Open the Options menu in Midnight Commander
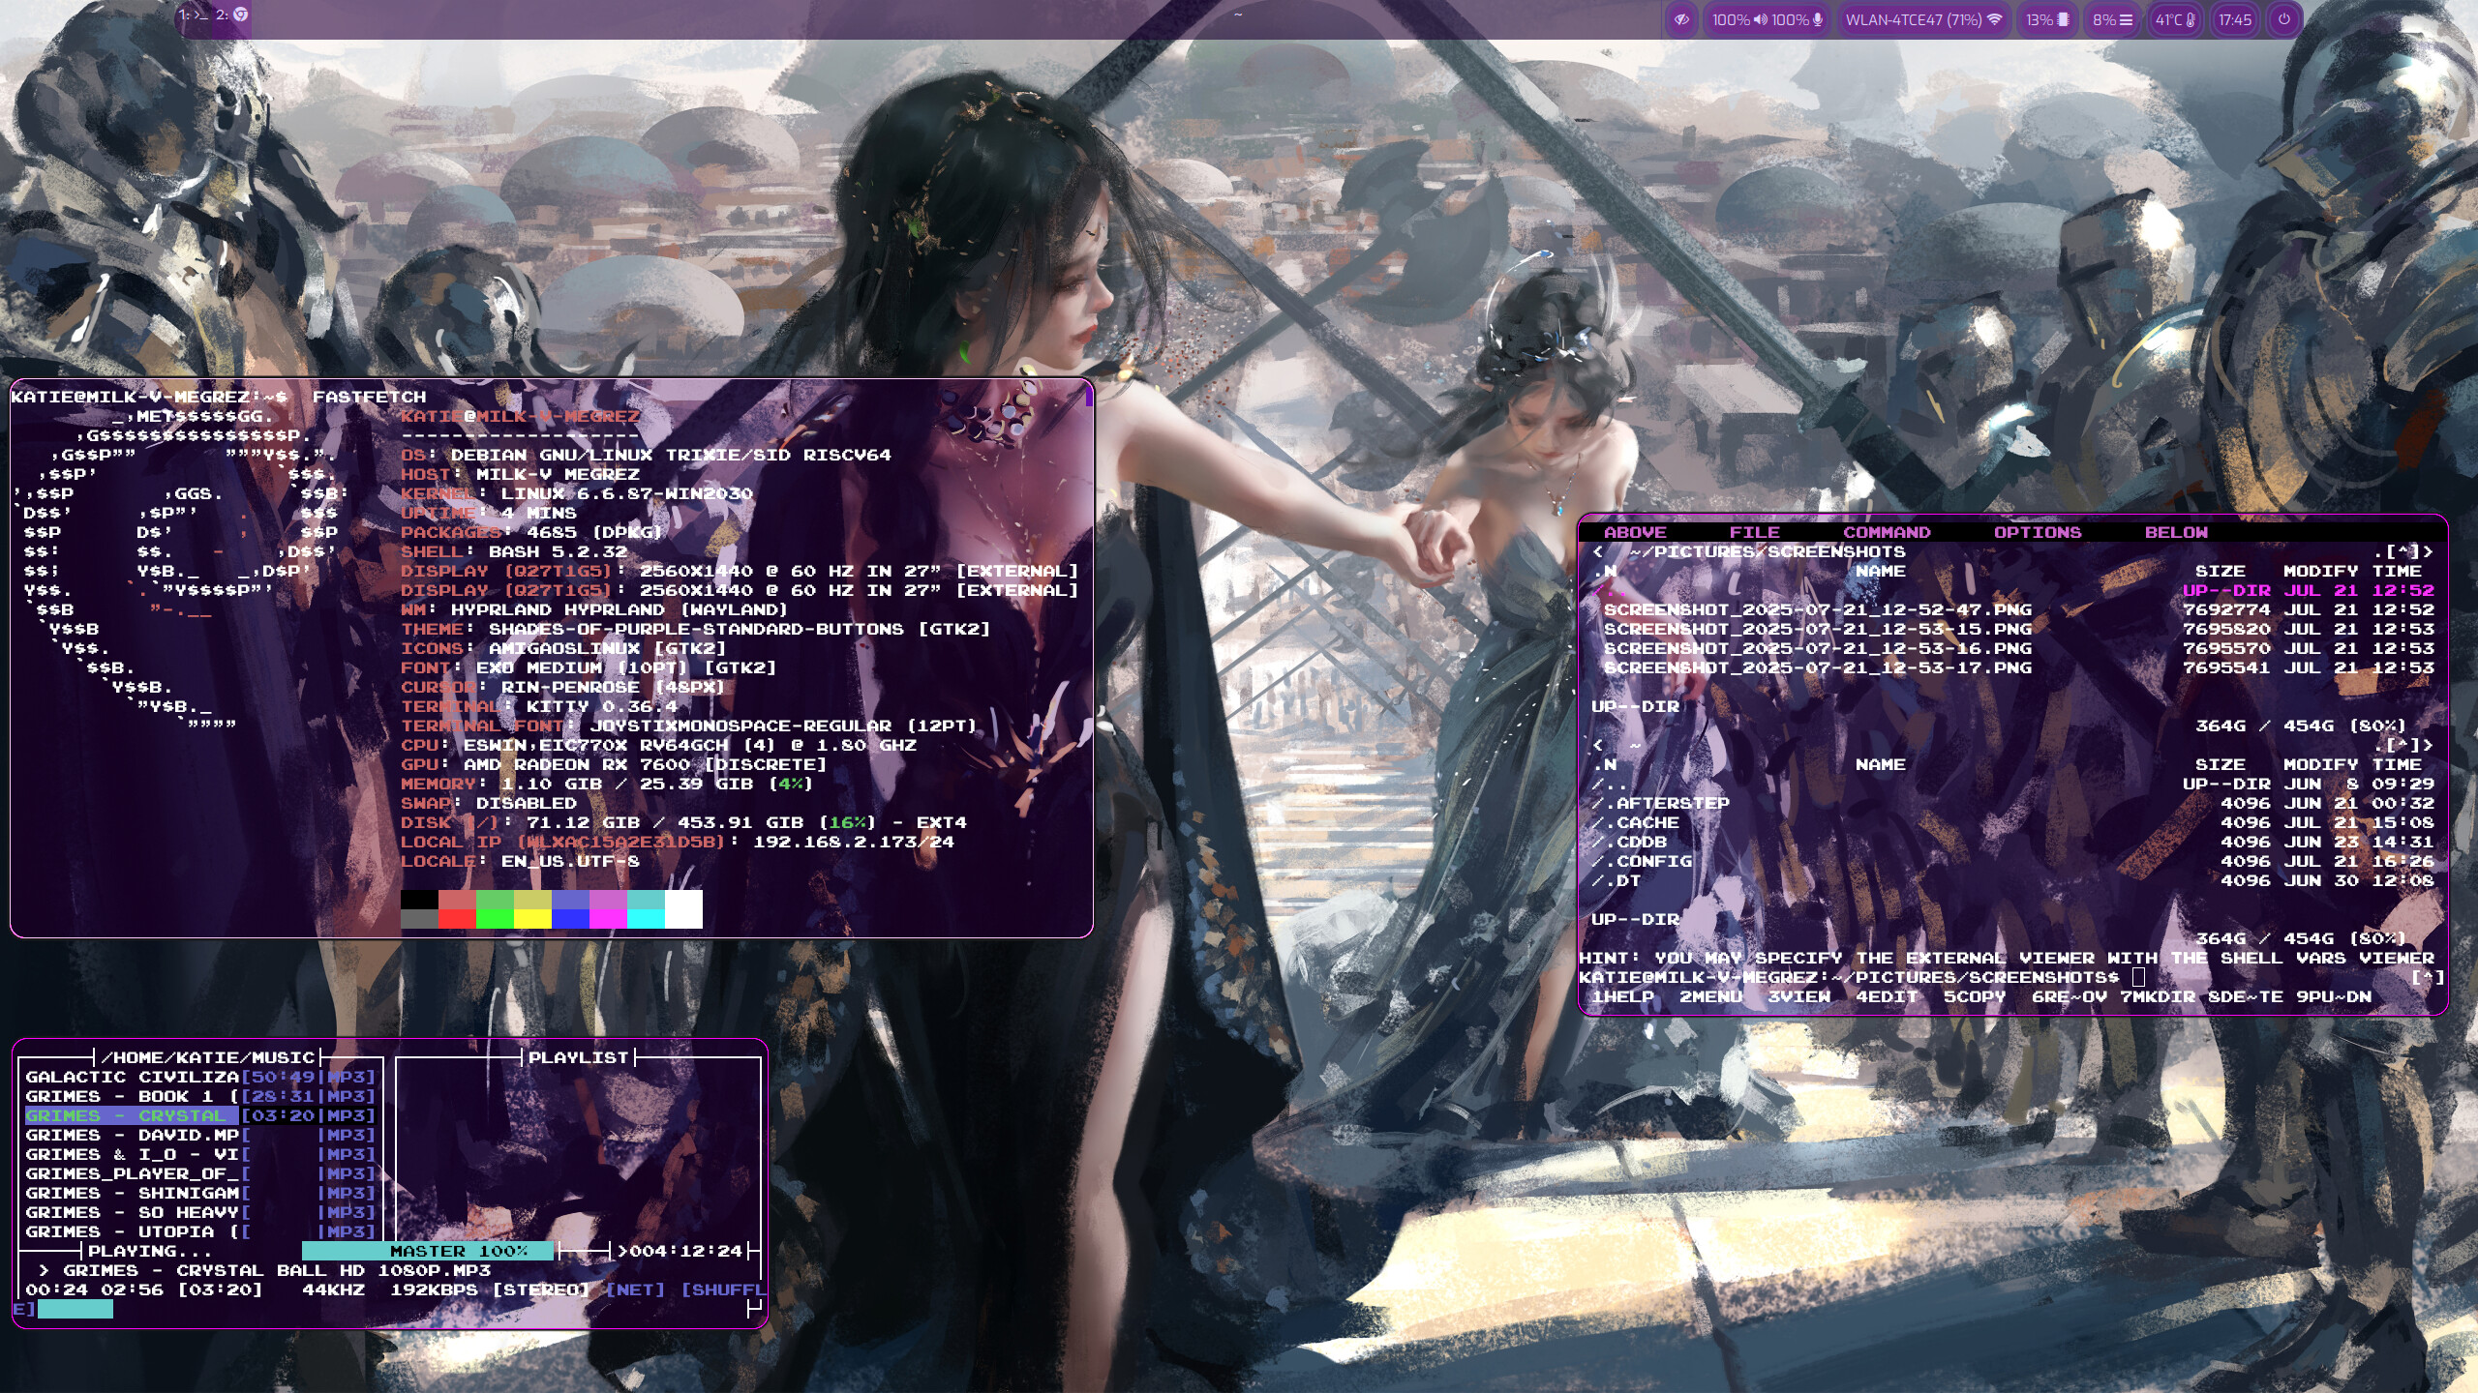The height and width of the screenshot is (1393, 2478). click(2038, 532)
